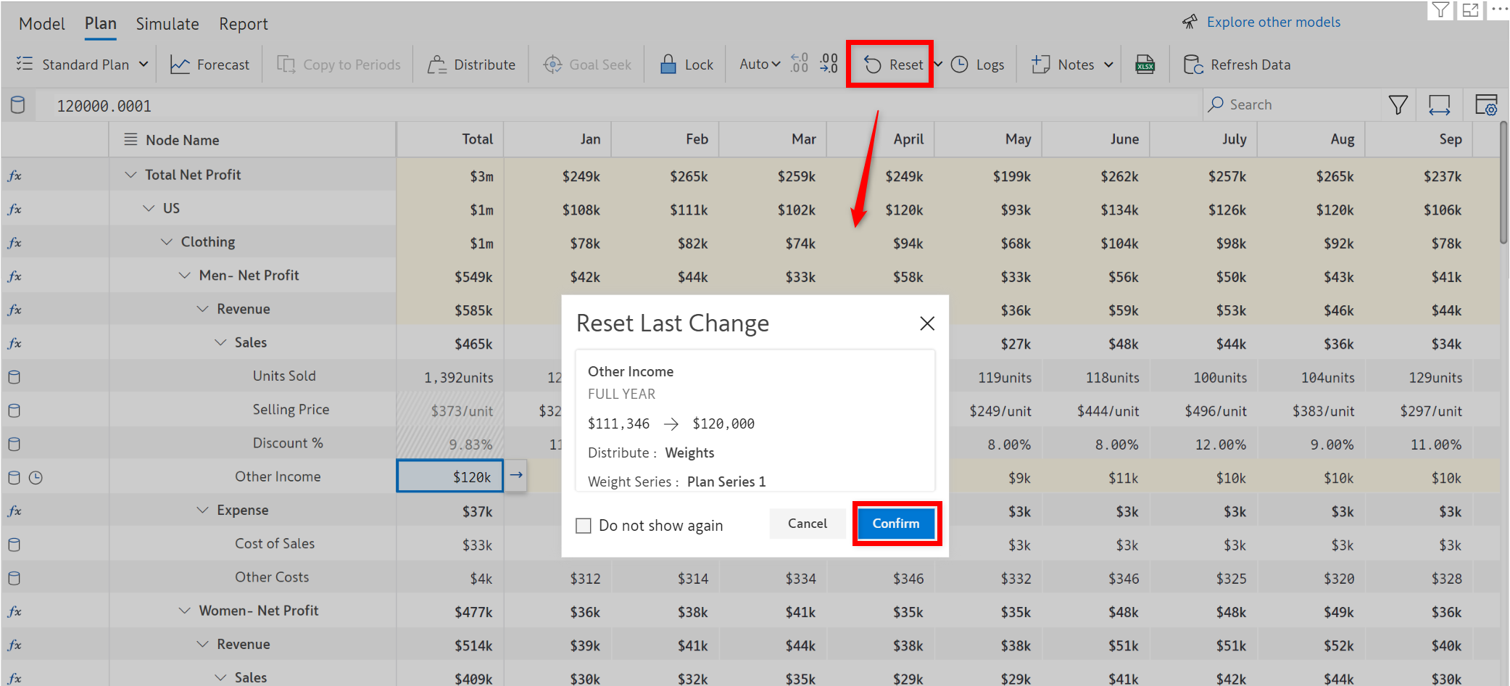Click the Distribute toolbar button
Viewport: 1510px width, 686px height.
tap(471, 65)
